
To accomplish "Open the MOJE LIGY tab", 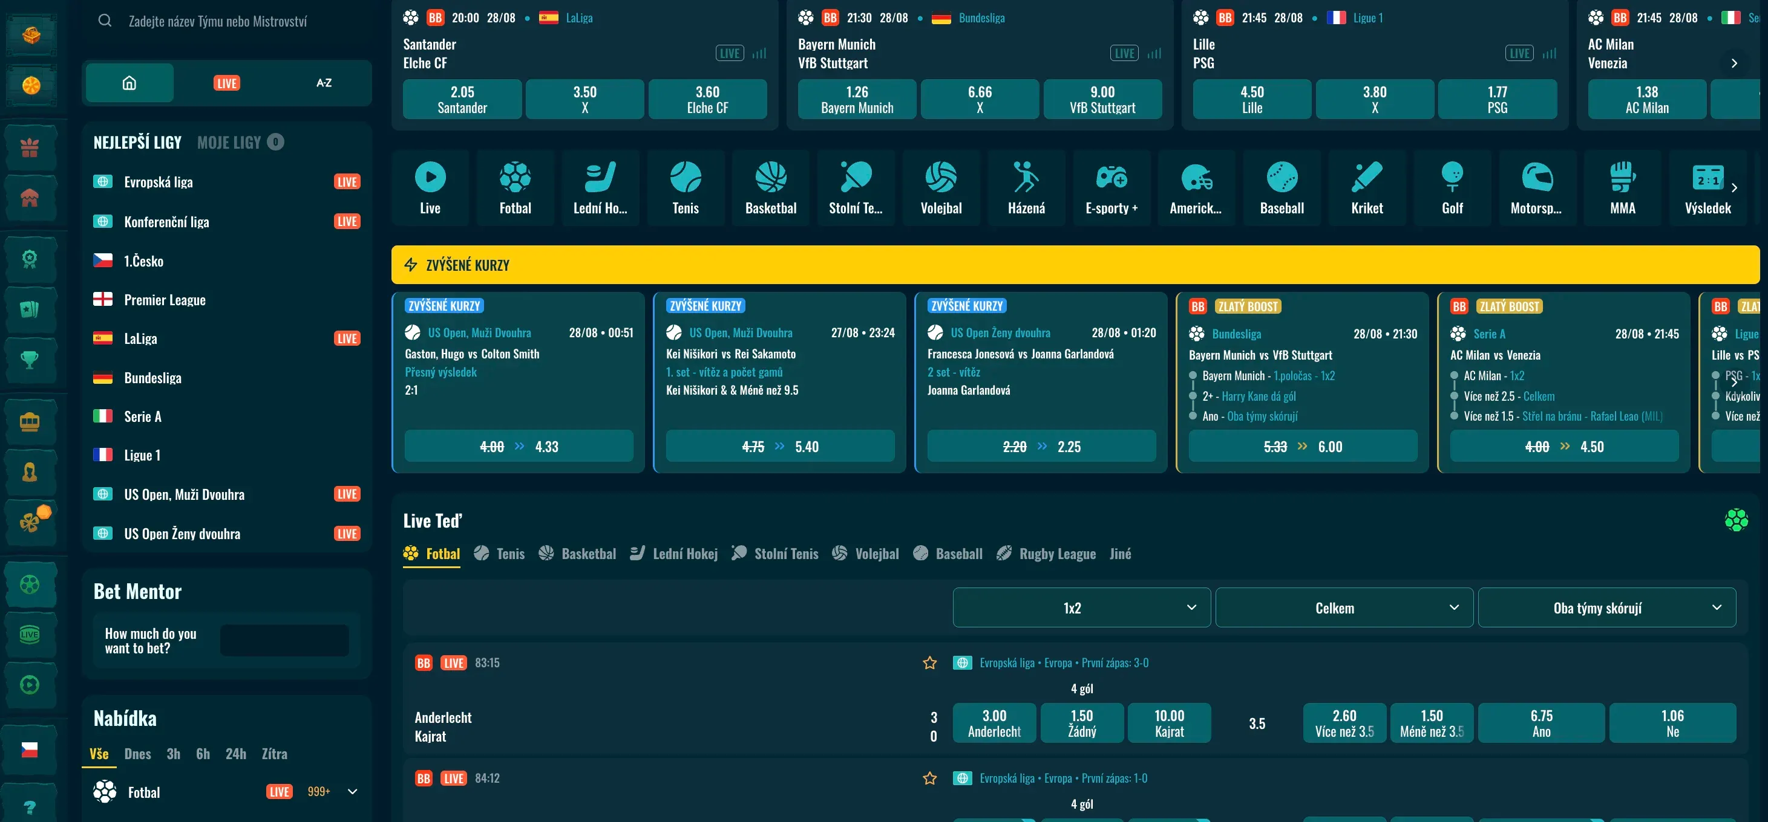I will pos(240,142).
